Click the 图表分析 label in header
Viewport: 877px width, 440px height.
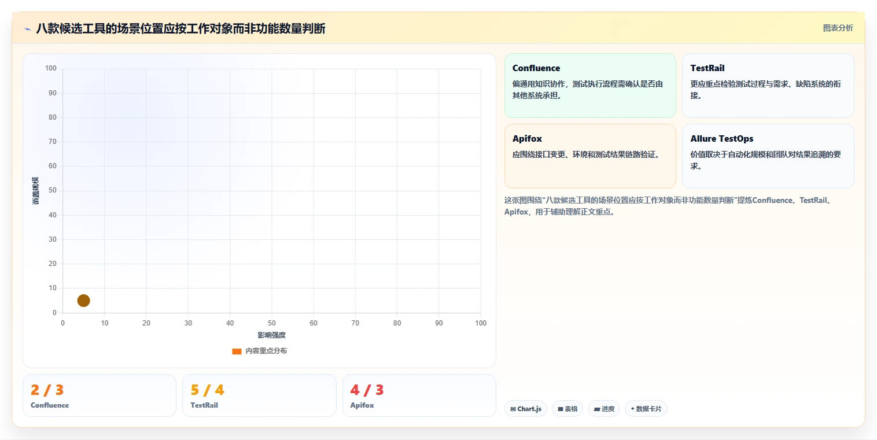pyautogui.click(x=838, y=28)
